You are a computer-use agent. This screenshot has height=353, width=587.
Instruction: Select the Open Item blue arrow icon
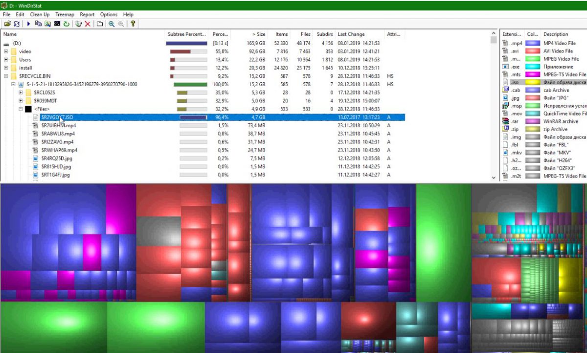tap(28, 24)
